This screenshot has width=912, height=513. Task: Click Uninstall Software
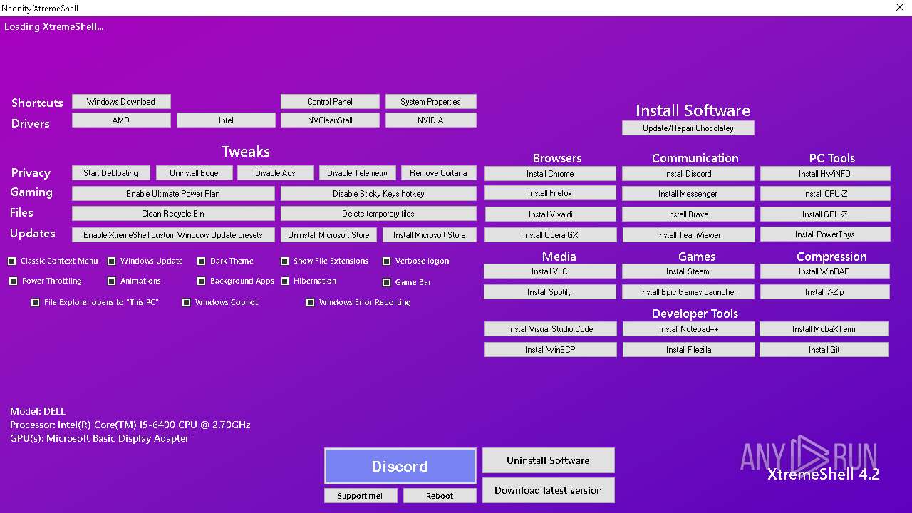point(549,460)
